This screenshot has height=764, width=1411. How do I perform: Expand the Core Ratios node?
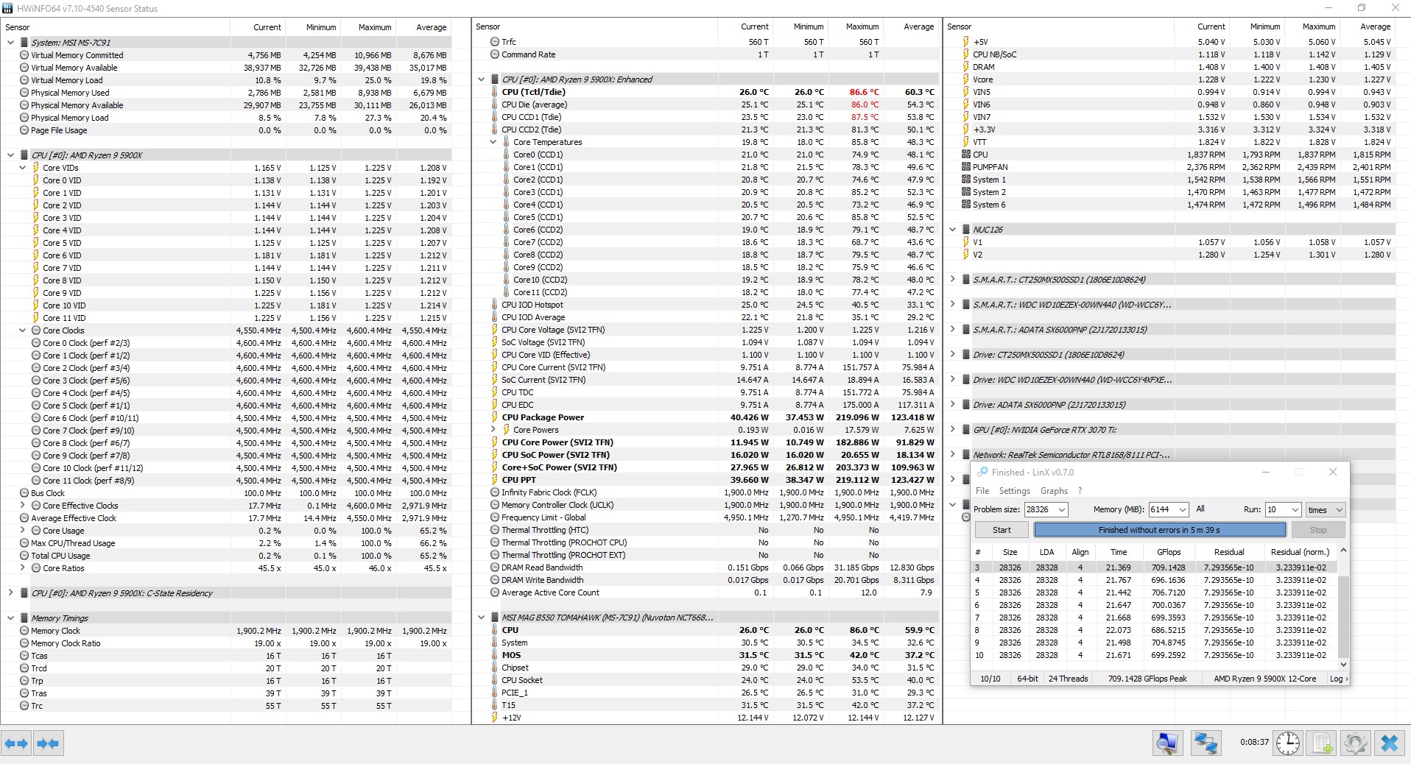(22, 568)
